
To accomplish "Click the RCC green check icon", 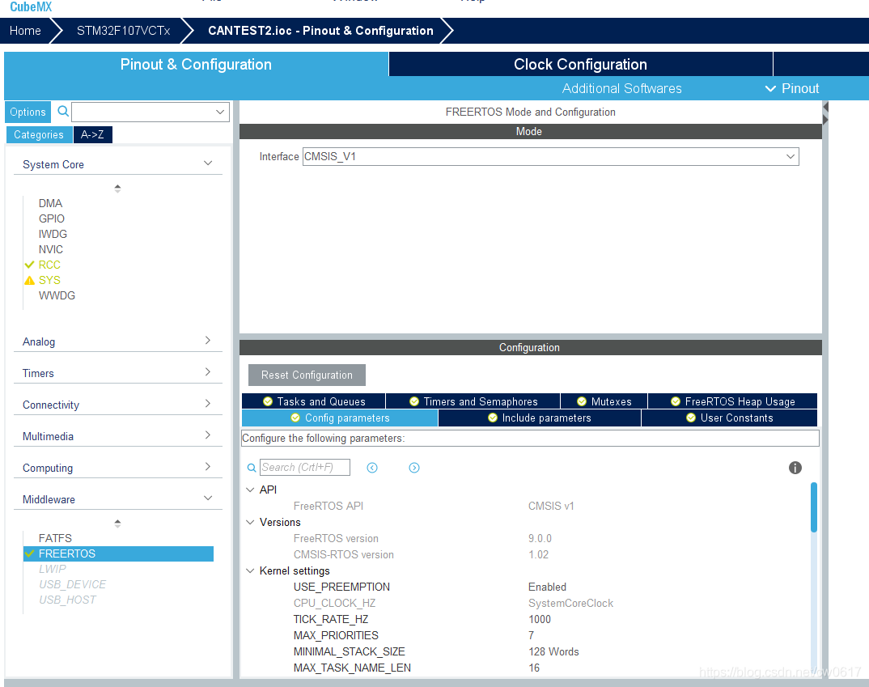I will [30, 265].
